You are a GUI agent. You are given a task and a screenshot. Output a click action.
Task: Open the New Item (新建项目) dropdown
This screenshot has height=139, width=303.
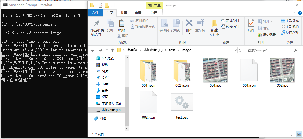(x=232, y=20)
